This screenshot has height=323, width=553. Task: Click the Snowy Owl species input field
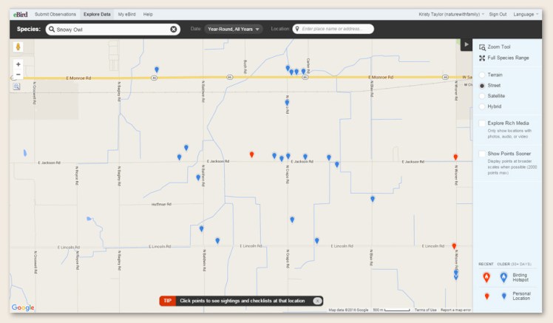click(113, 30)
